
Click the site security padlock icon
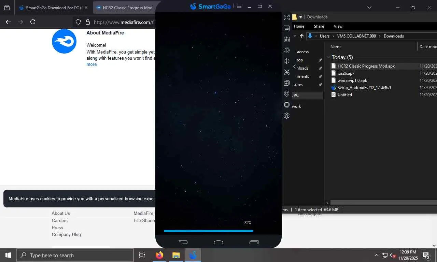(x=88, y=22)
